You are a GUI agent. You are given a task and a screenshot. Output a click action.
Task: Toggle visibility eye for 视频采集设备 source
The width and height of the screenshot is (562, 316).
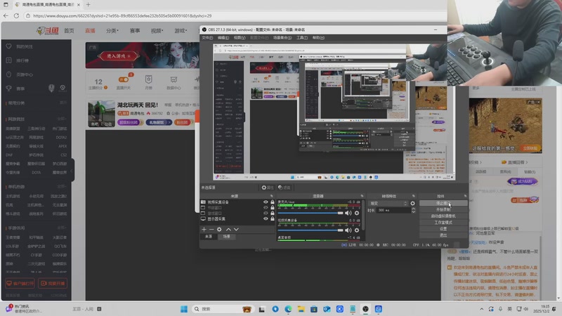[x=266, y=202]
